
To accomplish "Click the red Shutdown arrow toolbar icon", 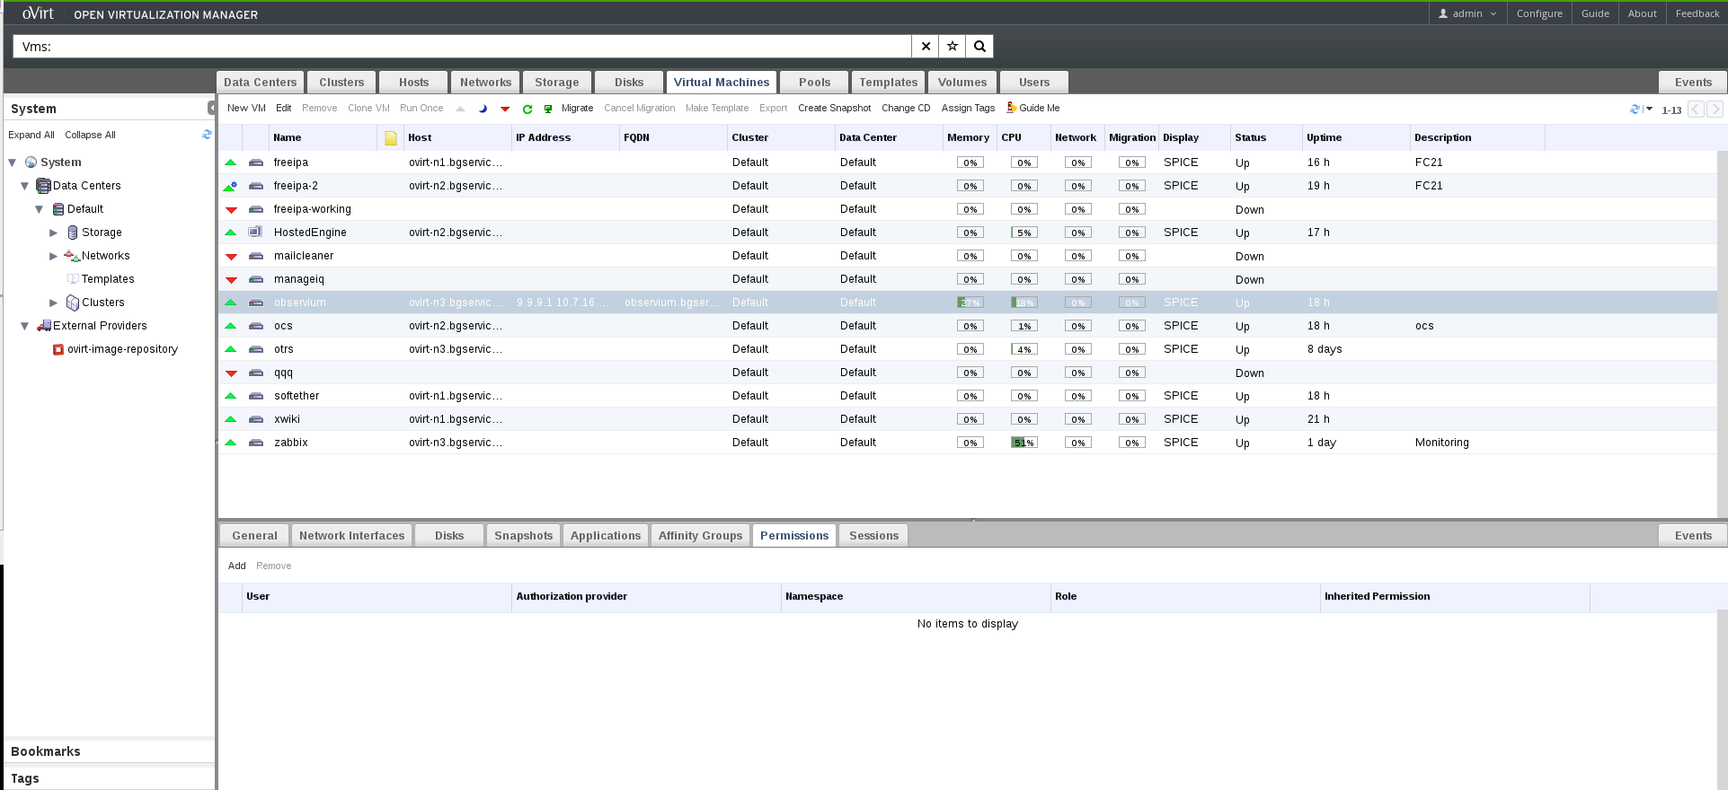I will 505,109.
